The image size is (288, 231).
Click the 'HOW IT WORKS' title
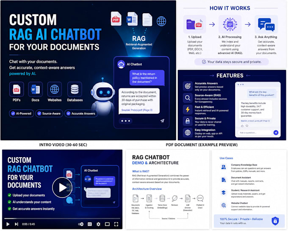coord(230,8)
